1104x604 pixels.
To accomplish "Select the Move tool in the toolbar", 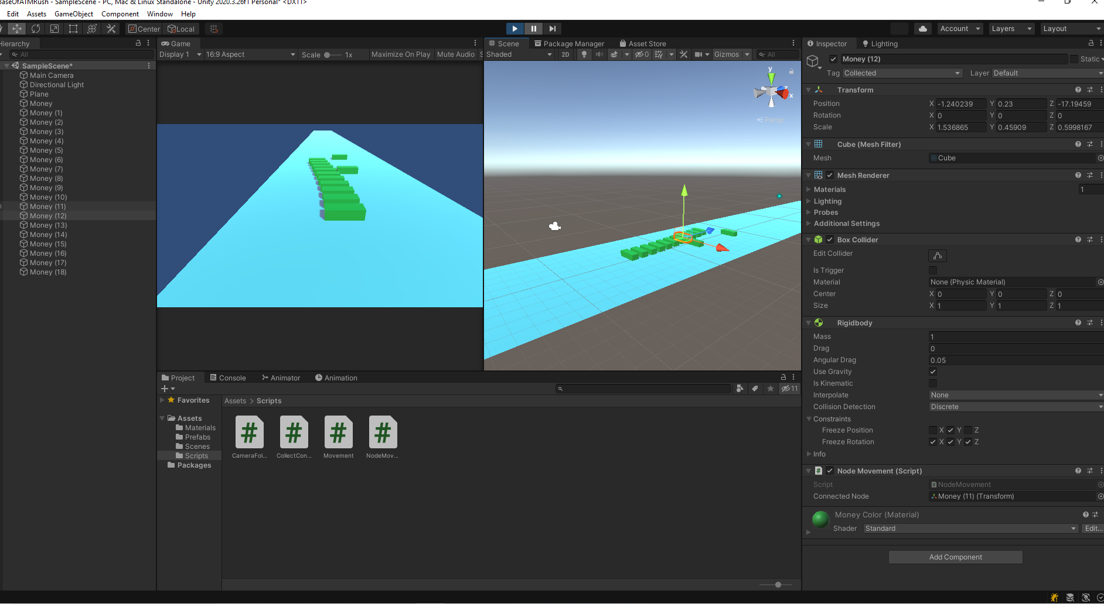I will click(17, 29).
